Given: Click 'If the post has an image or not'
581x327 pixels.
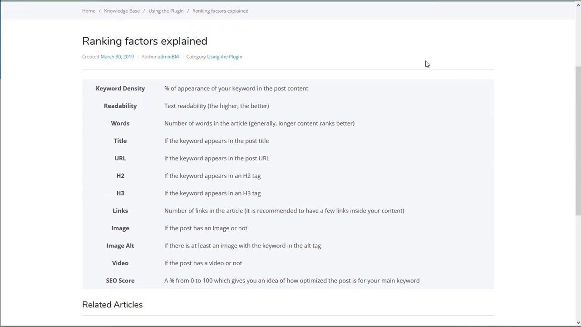Looking at the screenshot, I should (206, 228).
